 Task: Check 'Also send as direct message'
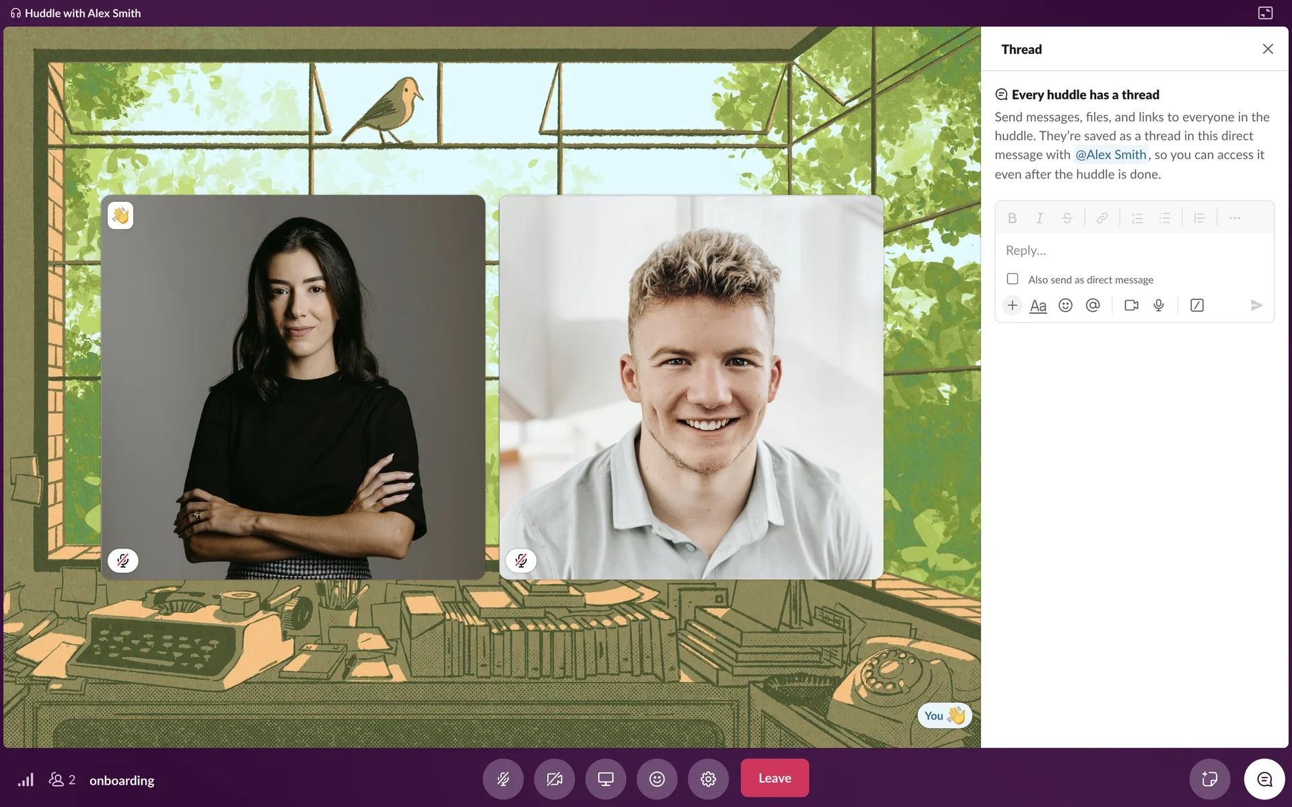(1013, 279)
